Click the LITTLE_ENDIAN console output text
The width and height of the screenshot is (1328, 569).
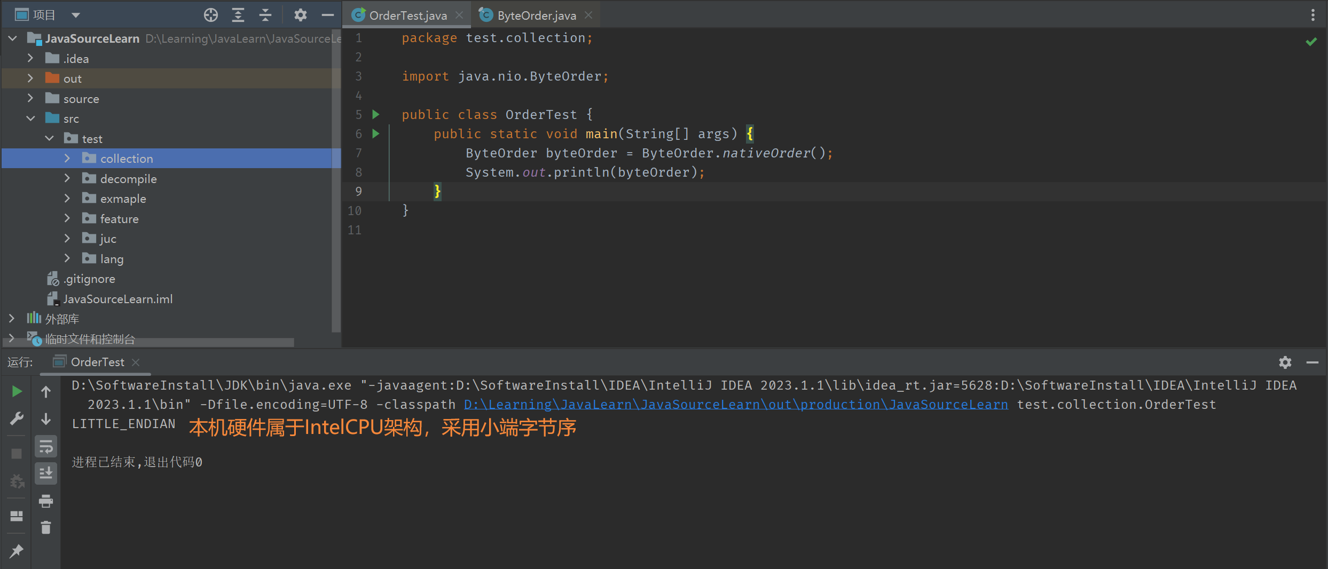(124, 424)
